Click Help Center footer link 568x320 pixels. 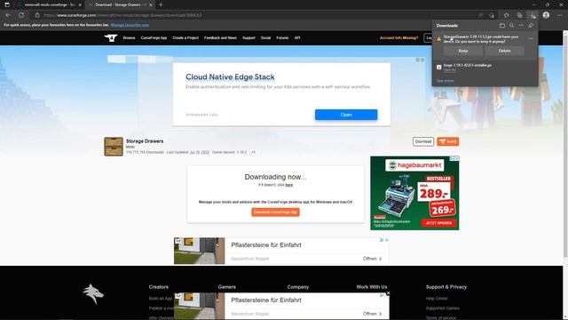pos(437,299)
